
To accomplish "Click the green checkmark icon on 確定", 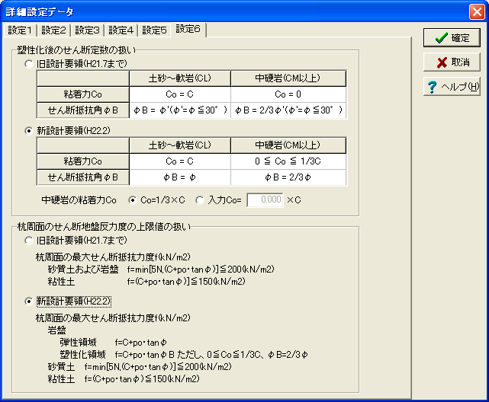I will pyautogui.click(x=442, y=38).
